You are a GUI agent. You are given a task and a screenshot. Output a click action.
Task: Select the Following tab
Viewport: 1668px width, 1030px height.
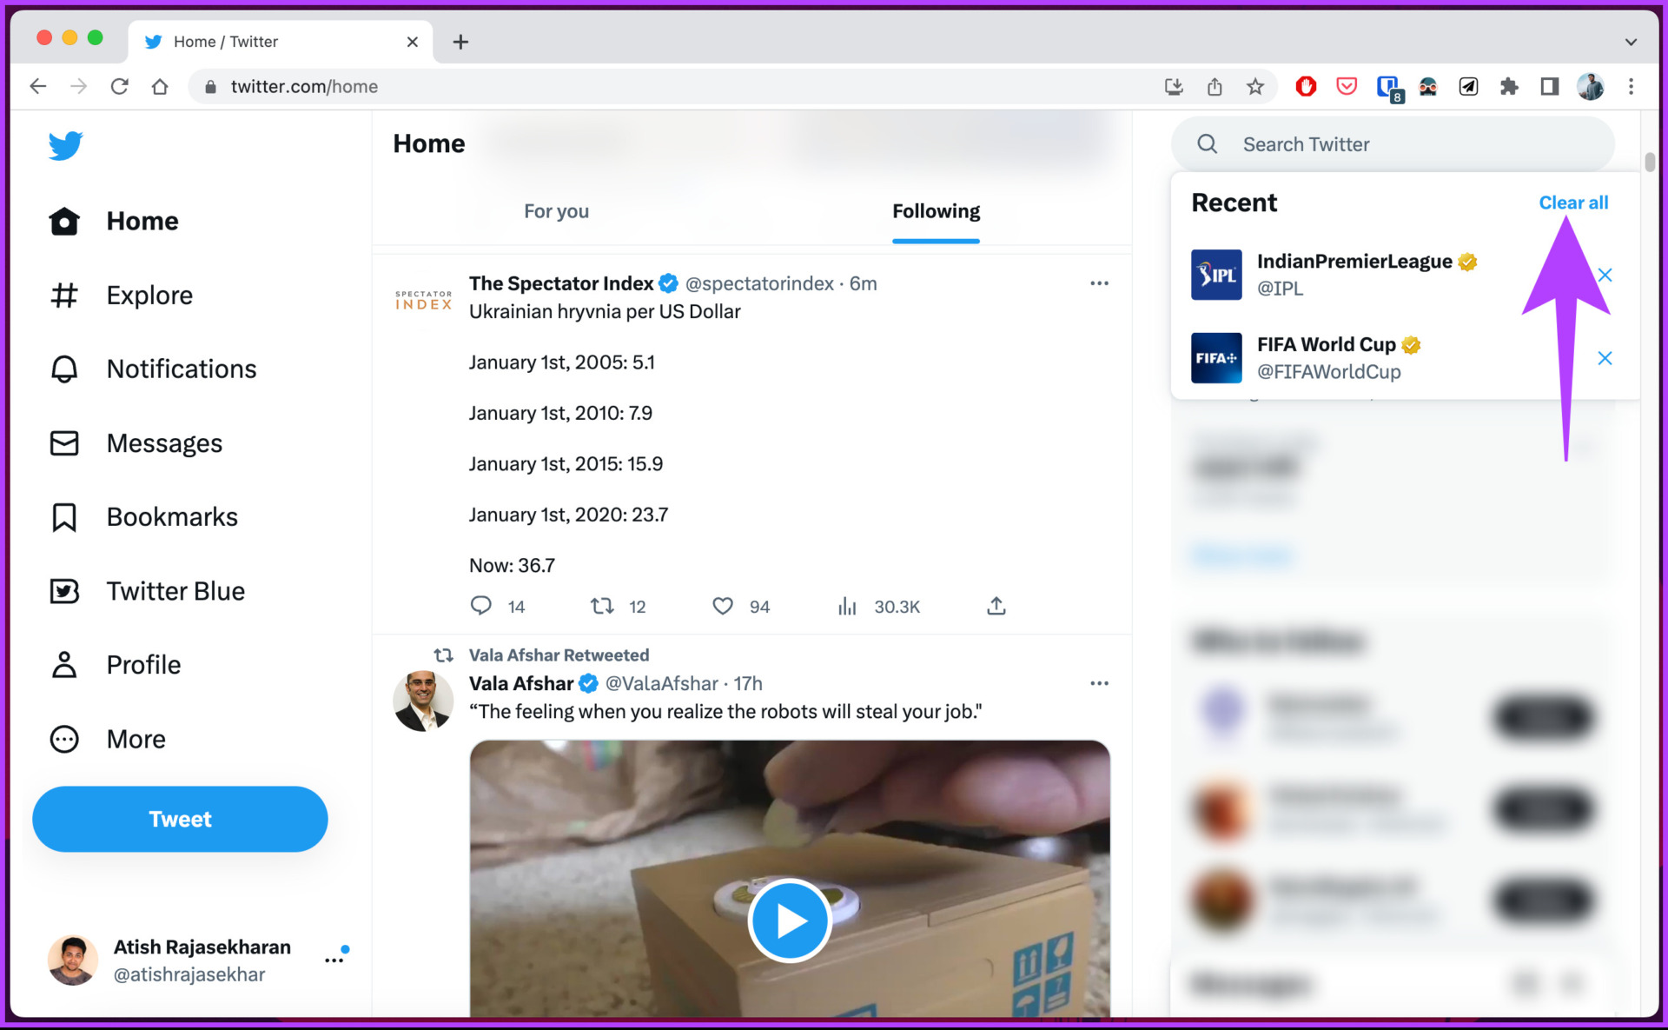click(936, 211)
